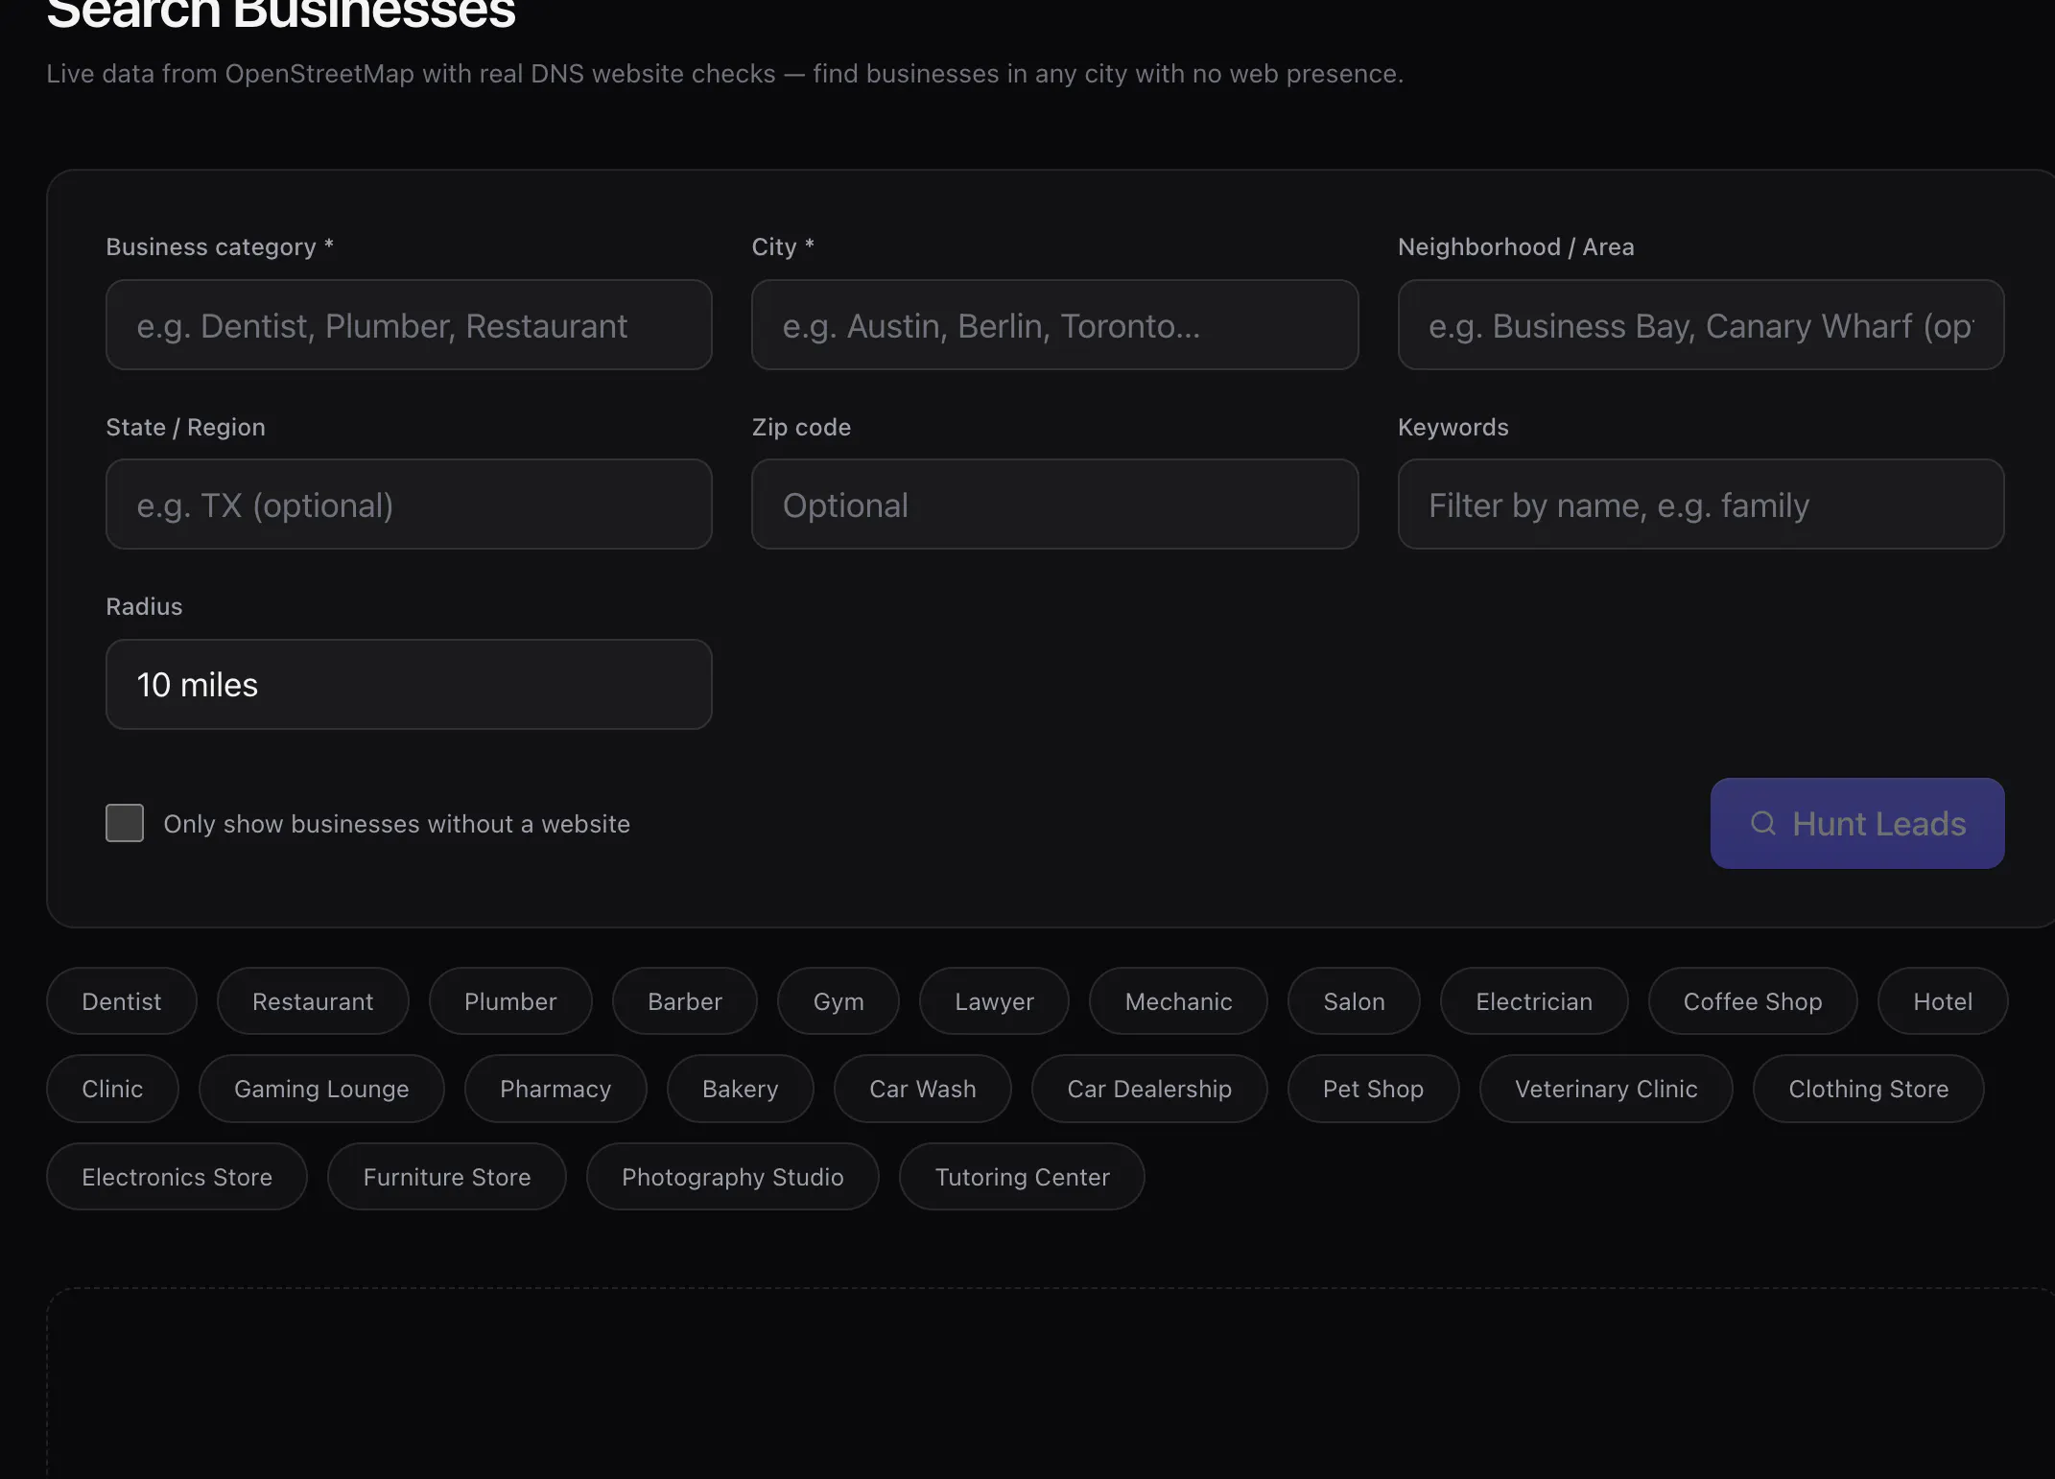Focus the Business category input field
This screenshot has height=1479, width=2055.
(409, 324)
